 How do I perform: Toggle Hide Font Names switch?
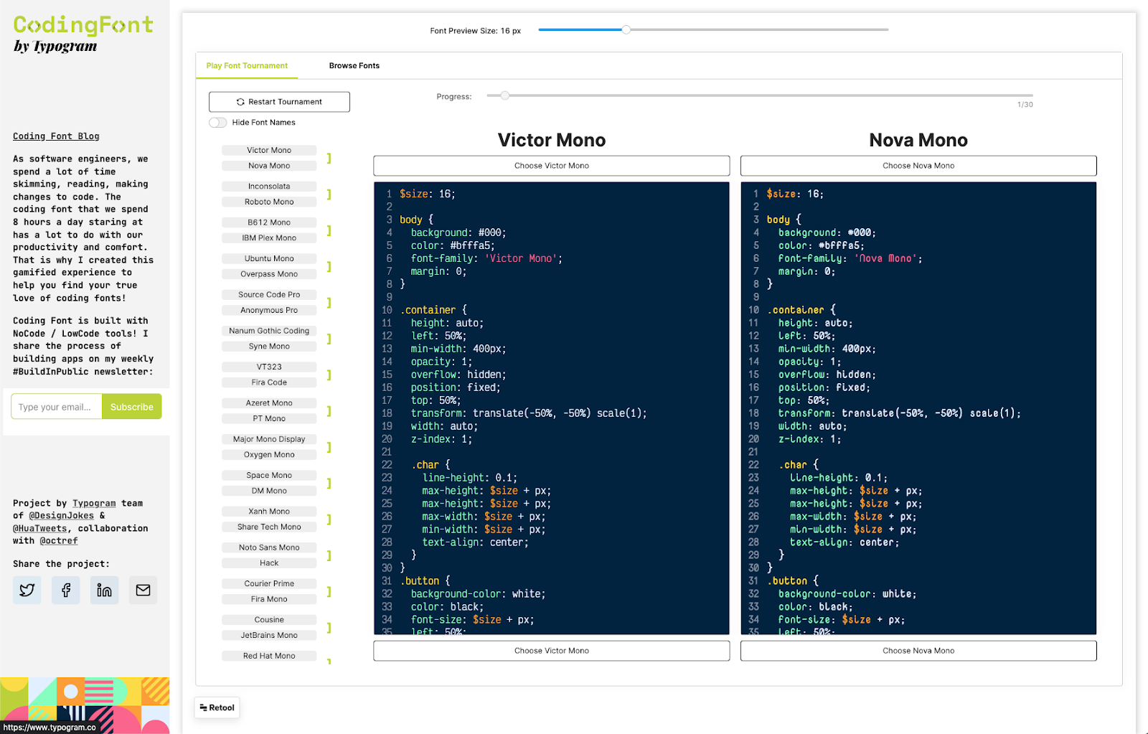coord(218,123)
